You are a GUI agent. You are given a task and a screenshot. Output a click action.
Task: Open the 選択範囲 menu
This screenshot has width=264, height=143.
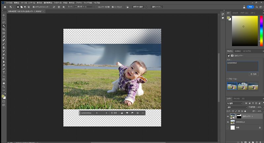(x=48, y=3)
